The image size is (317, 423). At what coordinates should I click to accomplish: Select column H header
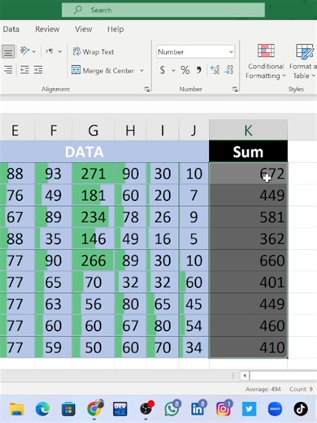point(130,130)
